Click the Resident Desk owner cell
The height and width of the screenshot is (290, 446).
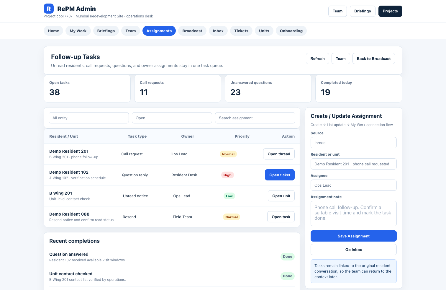click(184, 175)
